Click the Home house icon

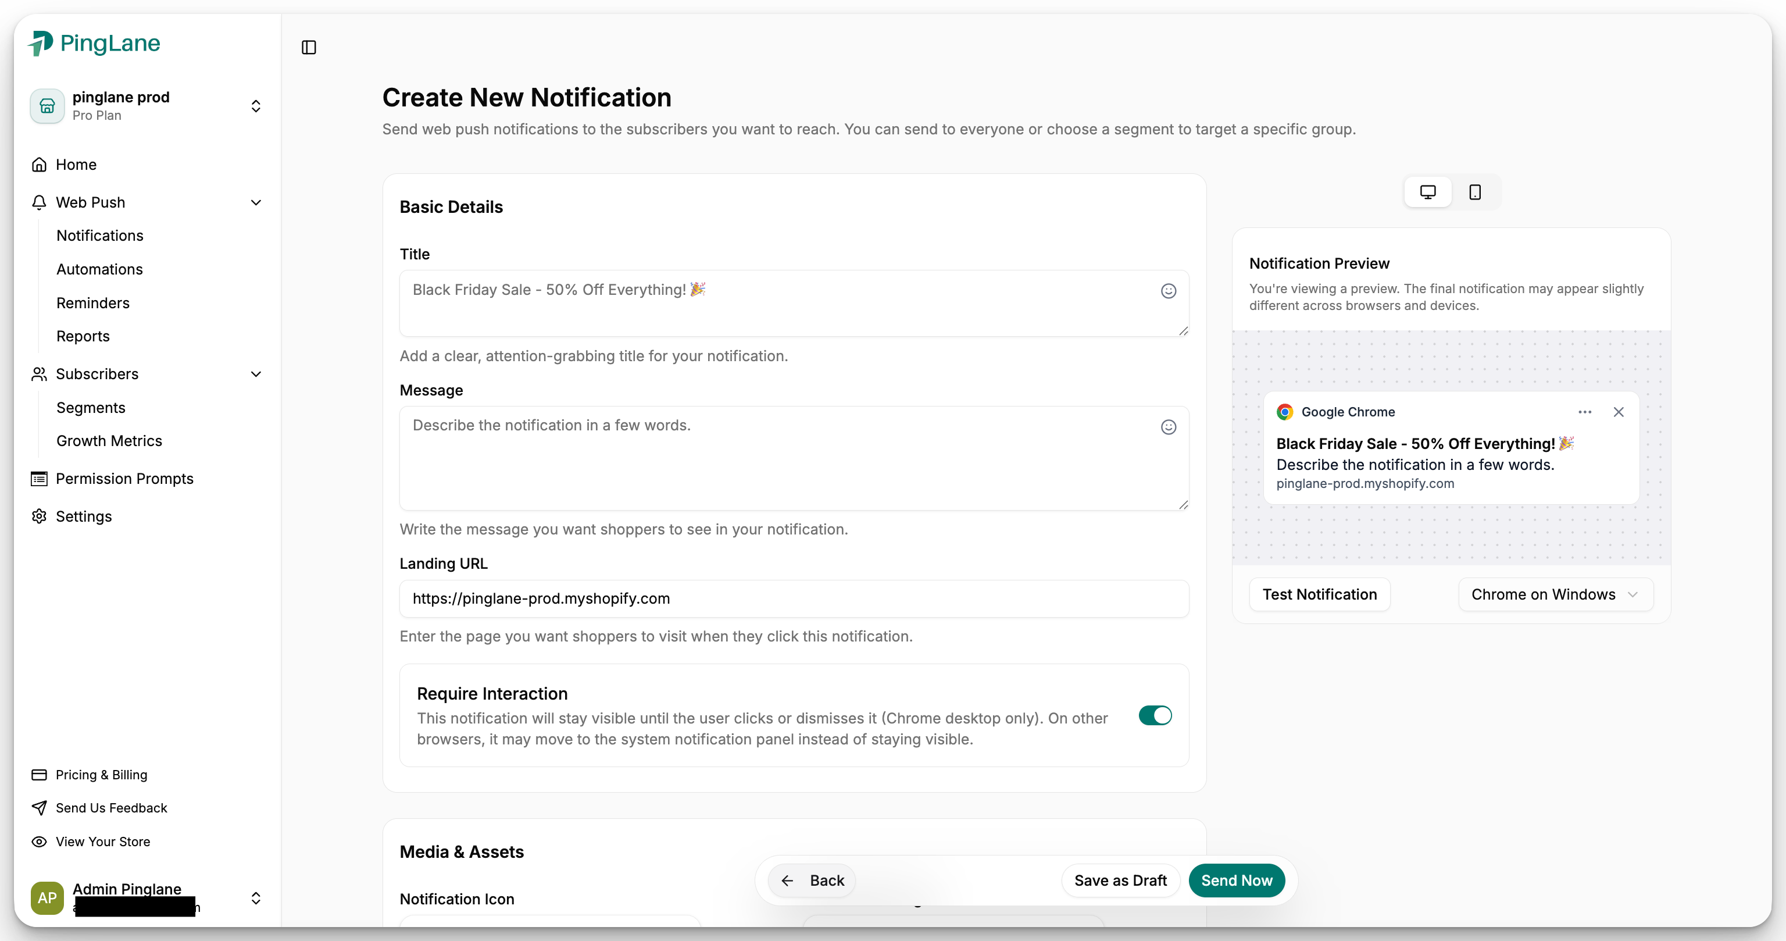click(x=40, y=165)
